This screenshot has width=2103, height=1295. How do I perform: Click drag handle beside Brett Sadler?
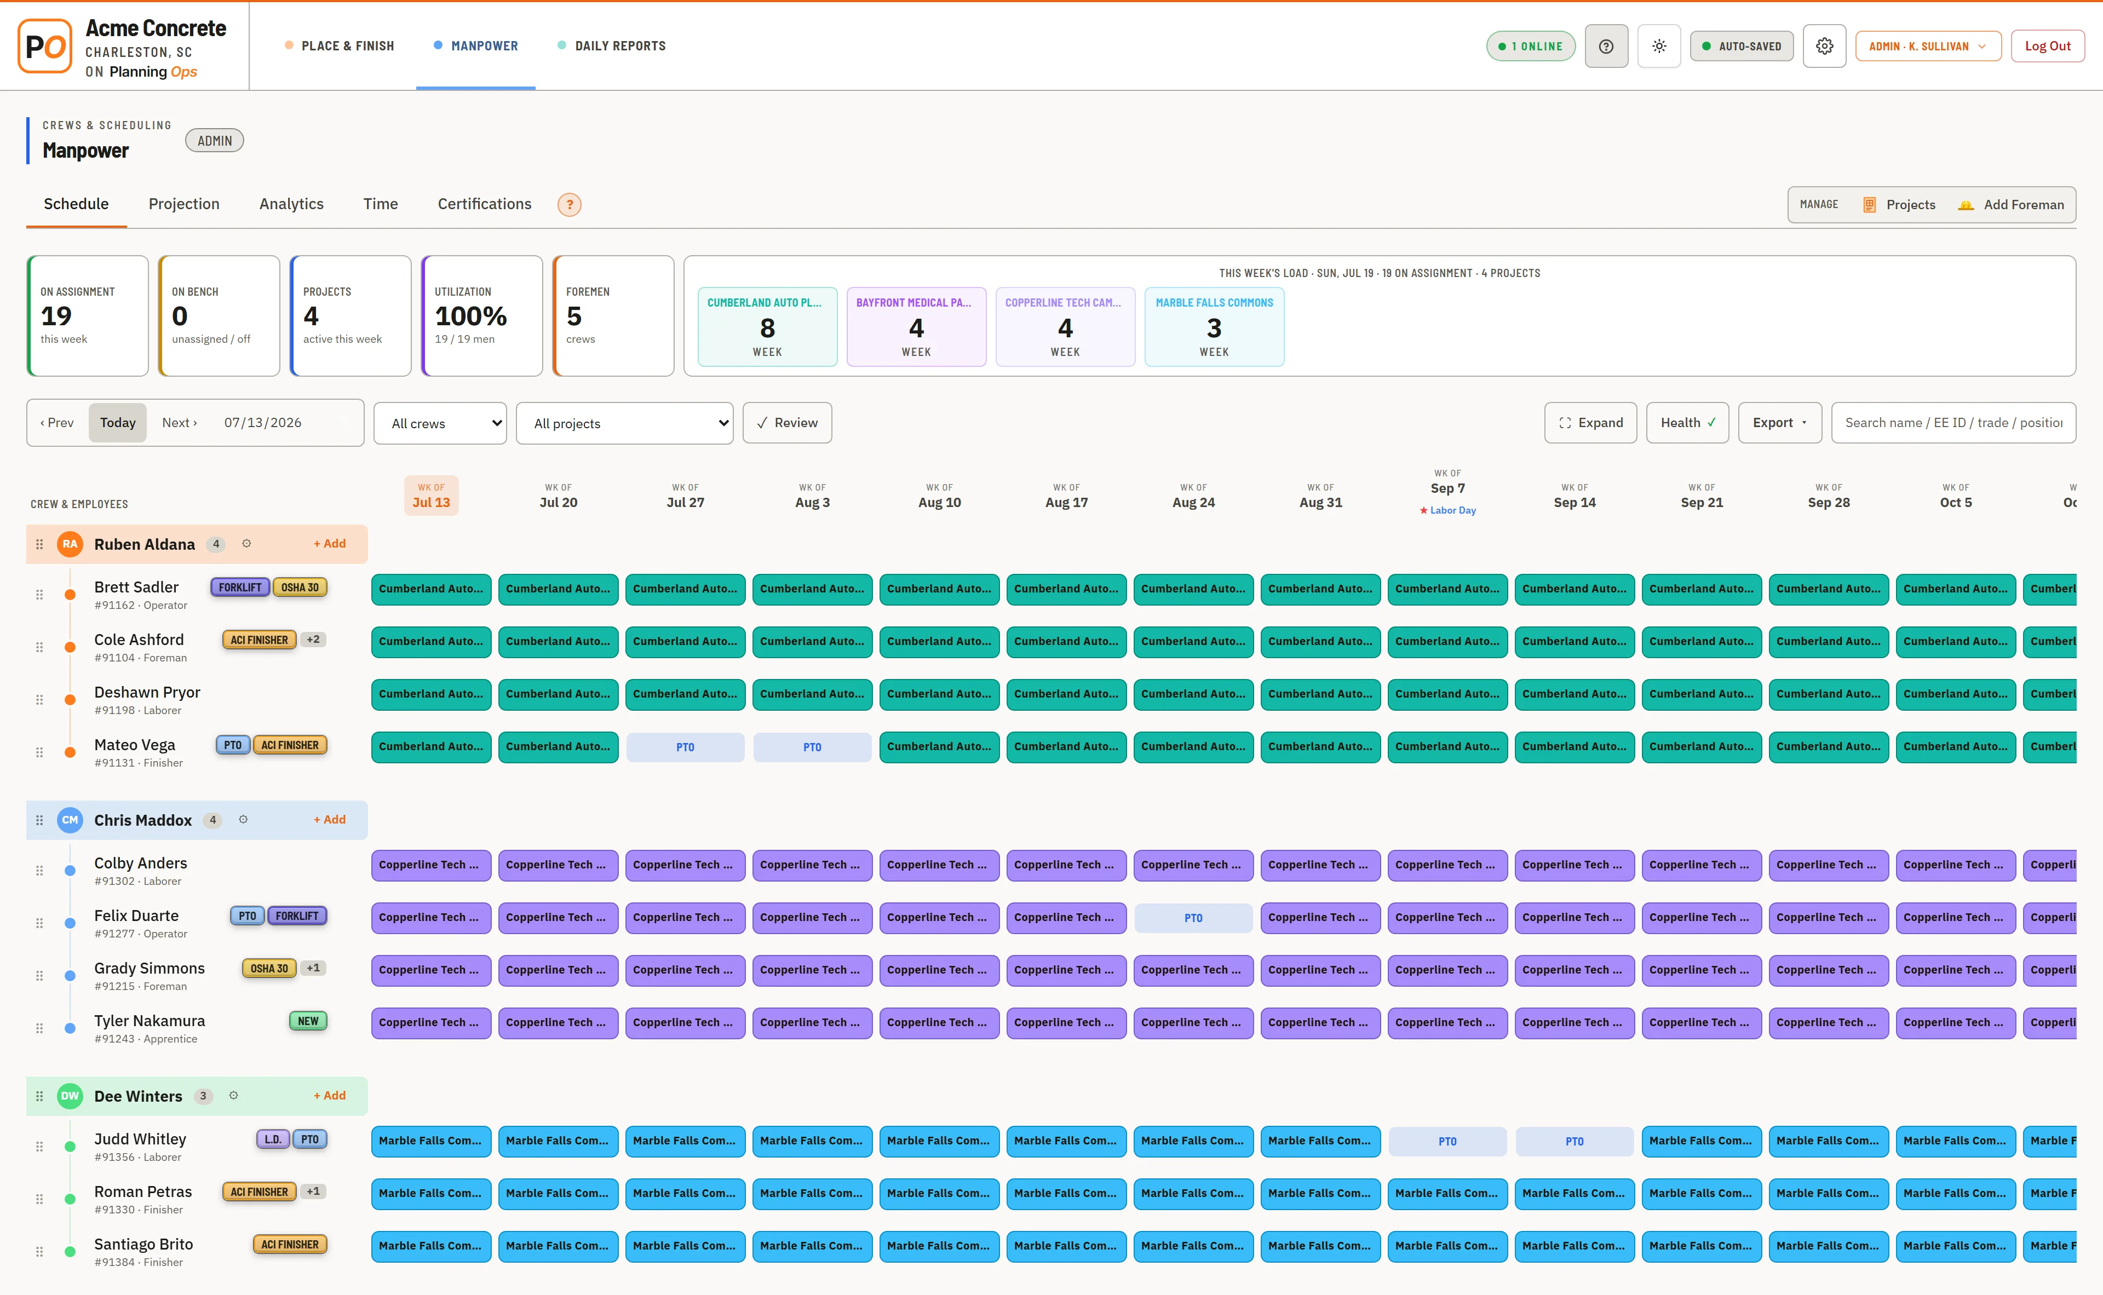39,595
